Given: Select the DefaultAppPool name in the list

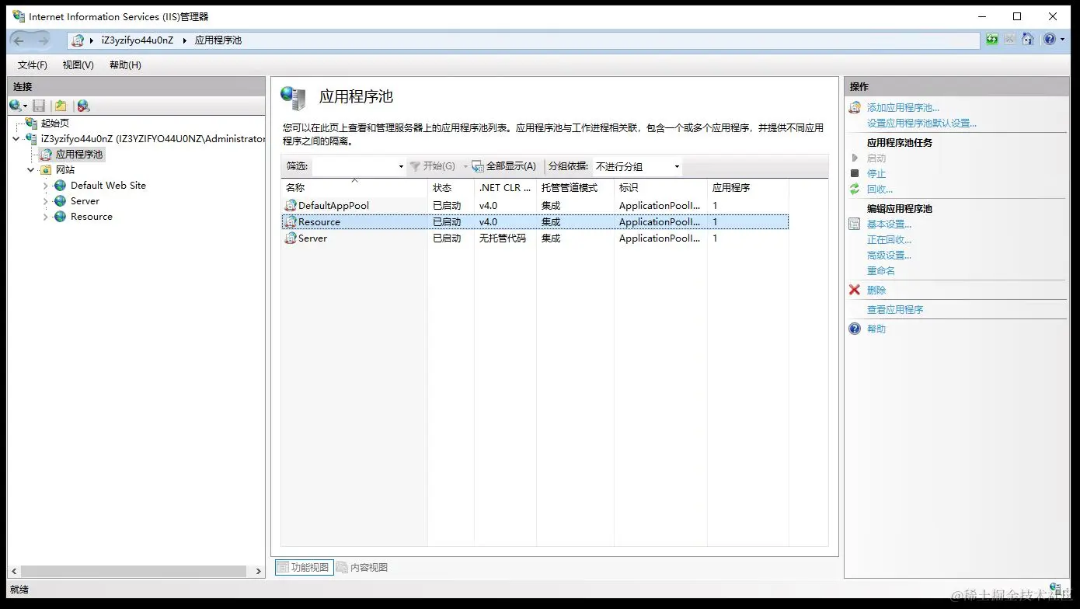Looking at the screenshot, I should coord(333,206).
